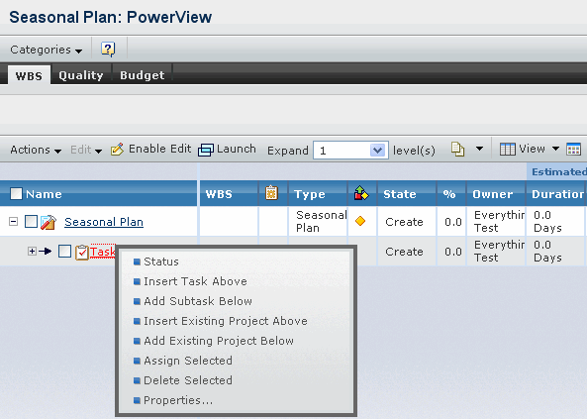
Task: Open the Seasonal Plan link
Action: (x=104, y=222)
